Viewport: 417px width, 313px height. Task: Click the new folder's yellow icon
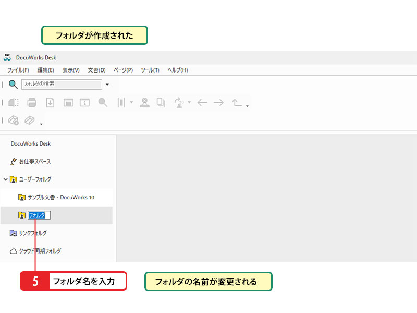[22, 215]
